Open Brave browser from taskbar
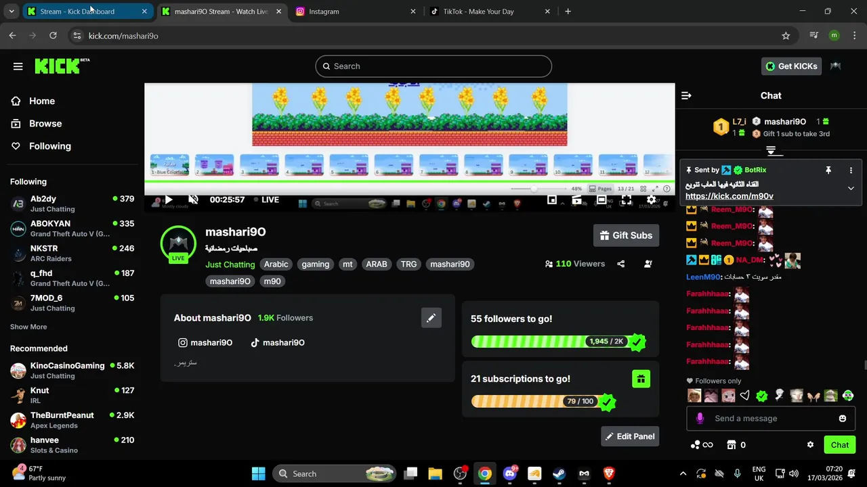The height and width of the screenshot is (487, 867). pos(609,473)
